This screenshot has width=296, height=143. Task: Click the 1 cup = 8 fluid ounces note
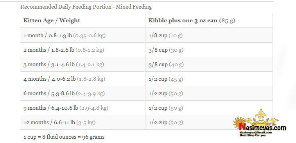click(64, 137)
